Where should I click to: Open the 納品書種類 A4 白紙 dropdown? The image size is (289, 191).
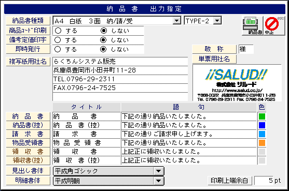[177, 21]
